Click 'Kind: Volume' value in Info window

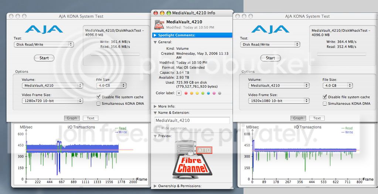(183, 49)
